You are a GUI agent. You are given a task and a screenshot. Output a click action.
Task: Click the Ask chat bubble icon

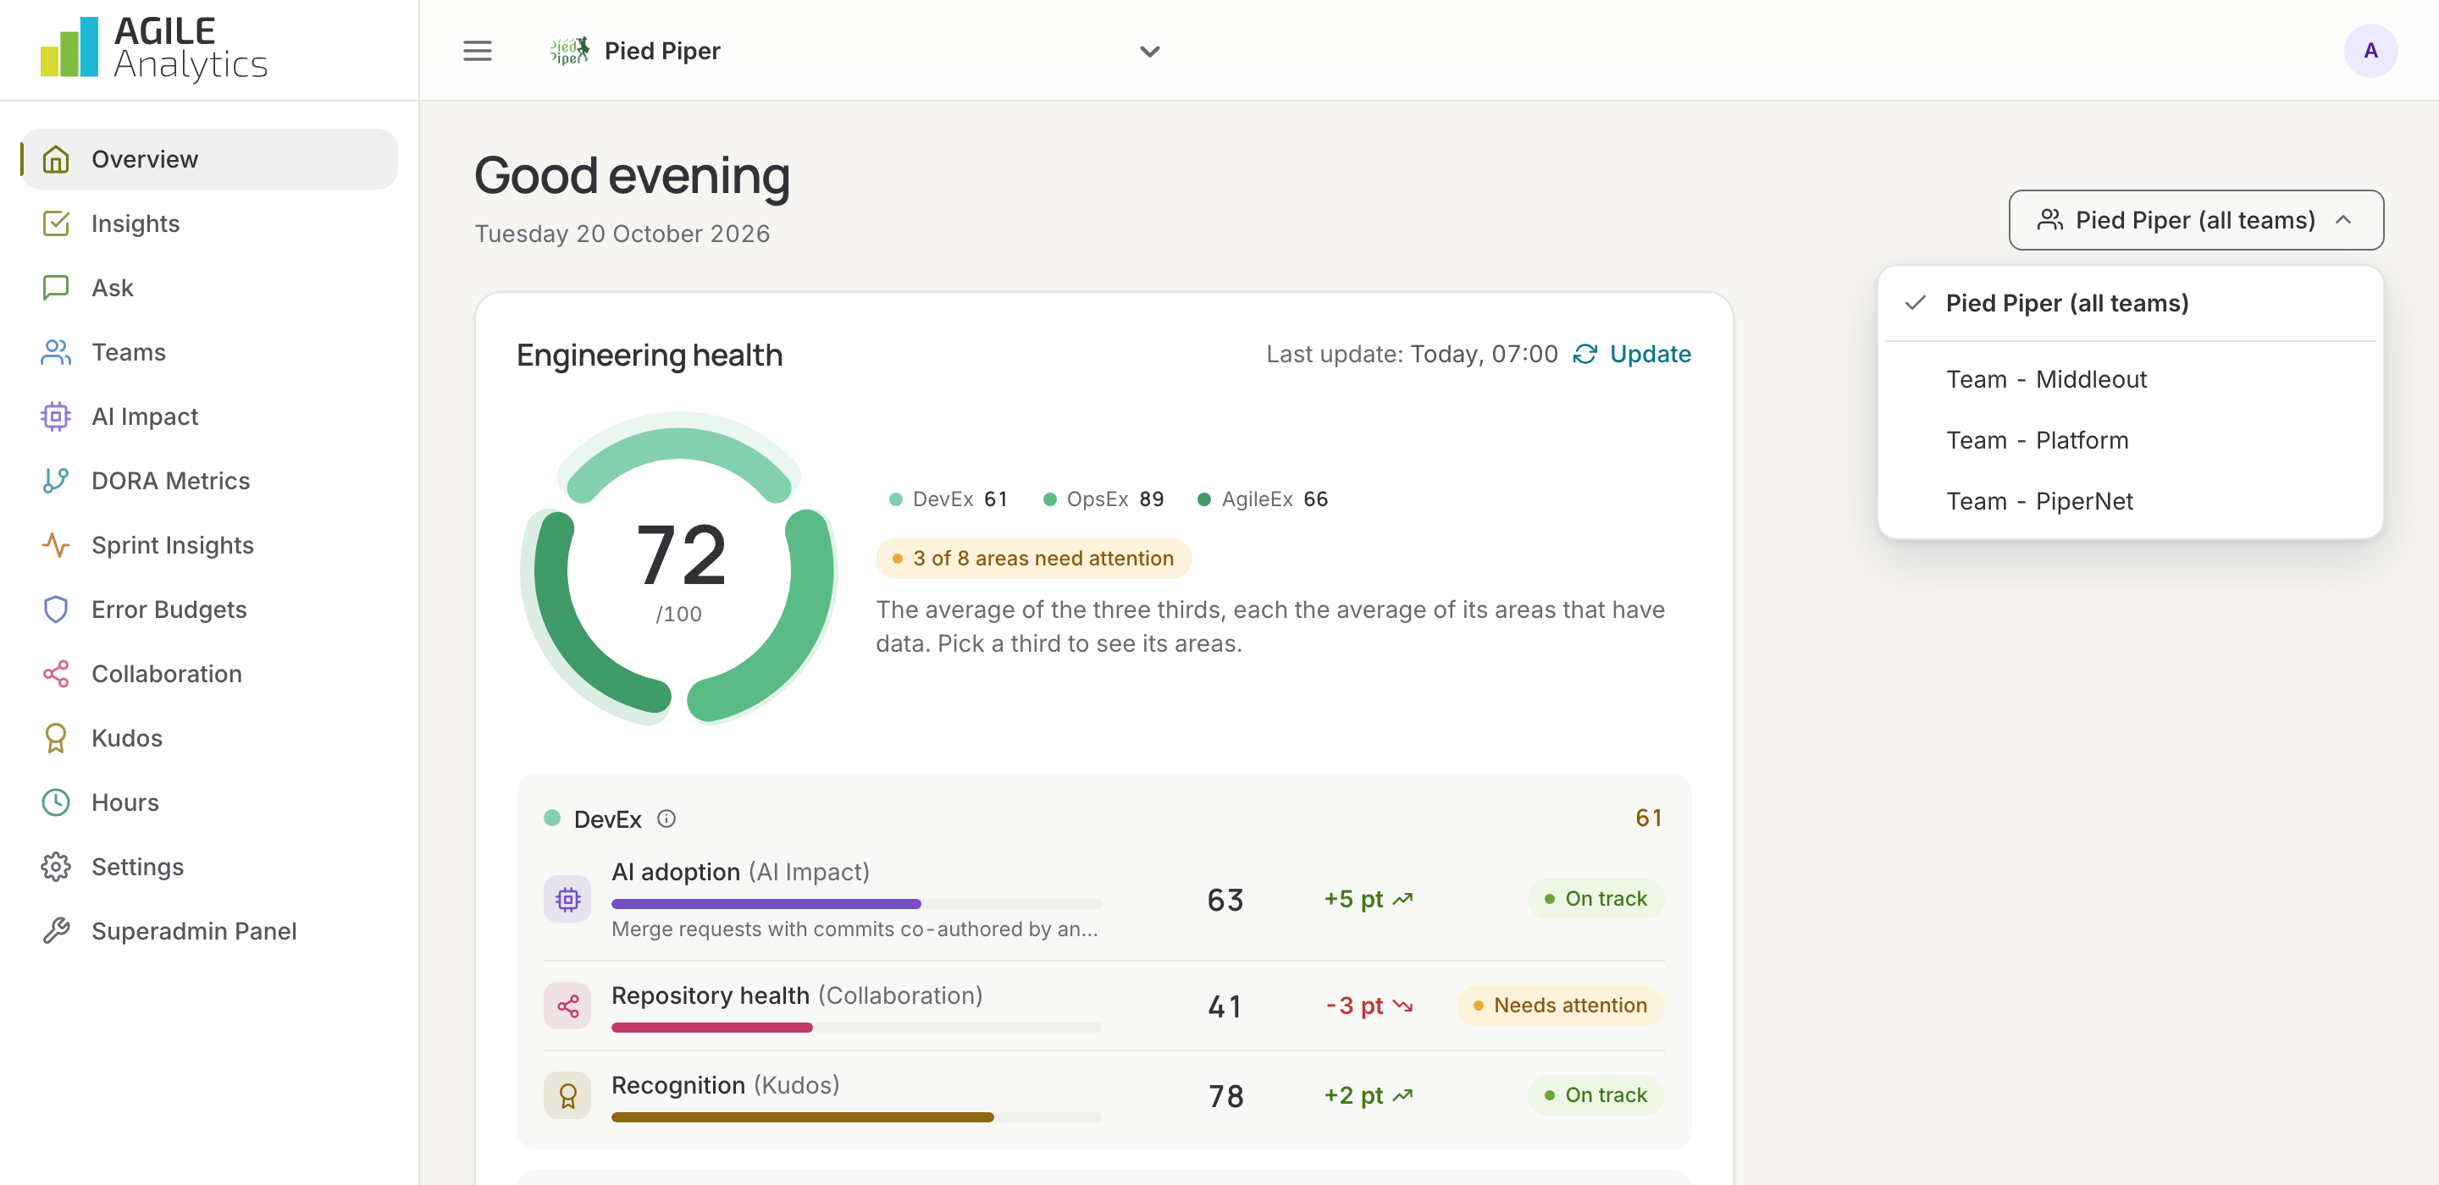pos(56,288)
